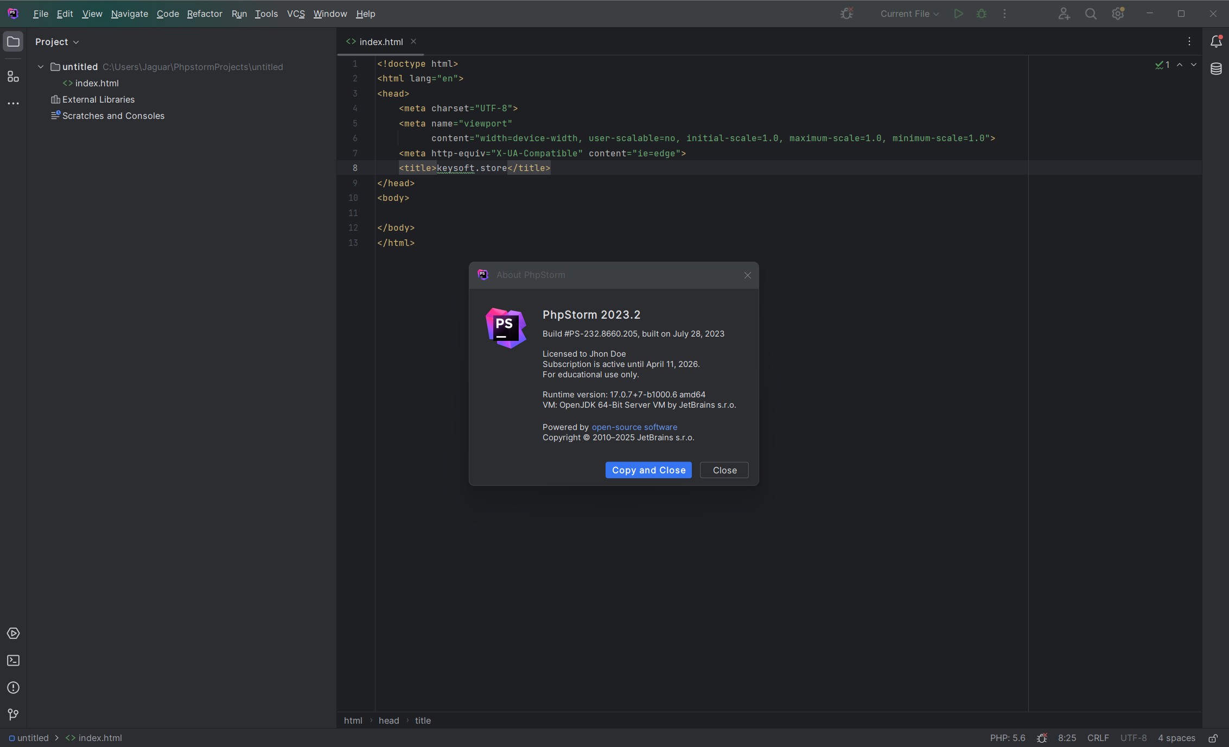The height and width of the screenshot is (747, 1229).
Task: Open the Edit menu
Action: (65, 14)
